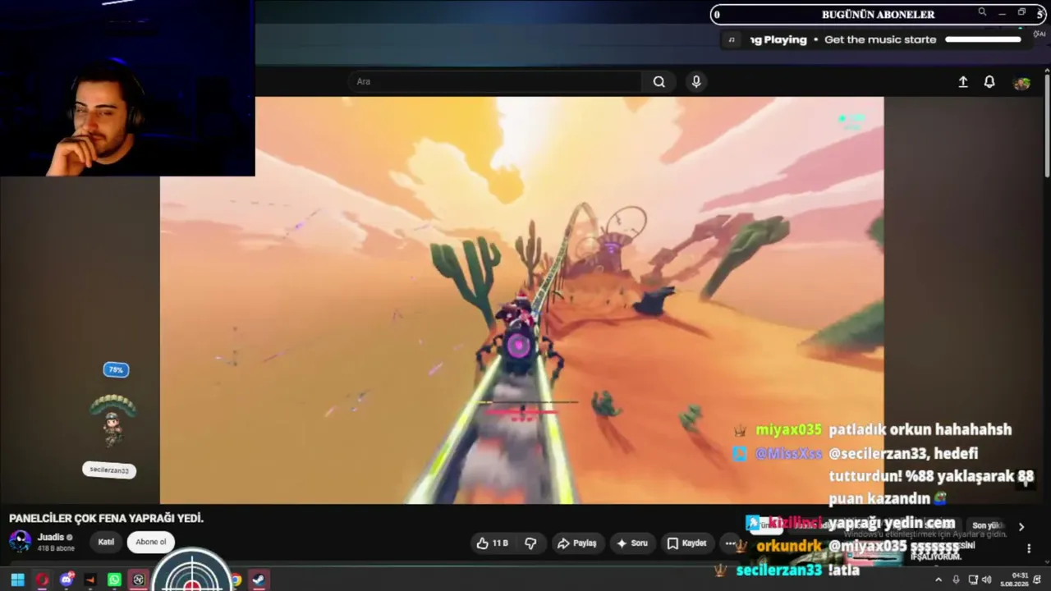Open Discord from the taskbar
Screen dimensions: 1051x591
67,580
